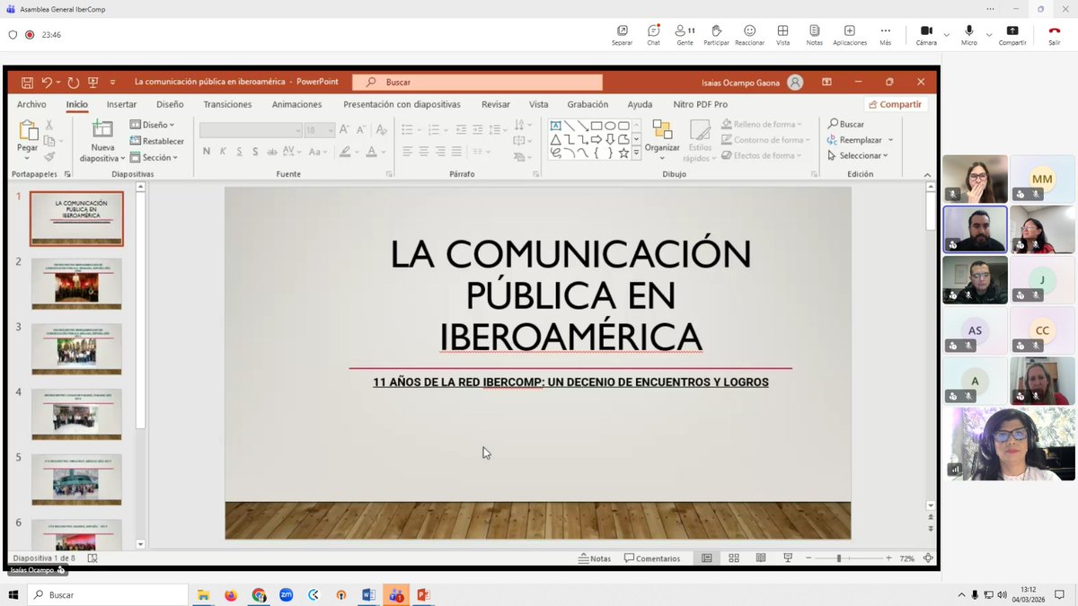1078x606 pixels.
Task: Turn off the camera in Teams controls
Action: pyautogui.click(x=925, y=30)
